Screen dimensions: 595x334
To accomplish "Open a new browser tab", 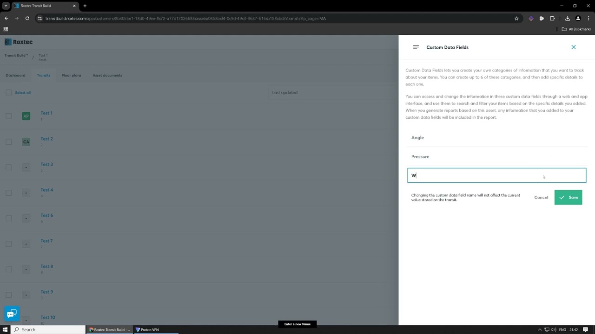I will click(x=85, y=6).
